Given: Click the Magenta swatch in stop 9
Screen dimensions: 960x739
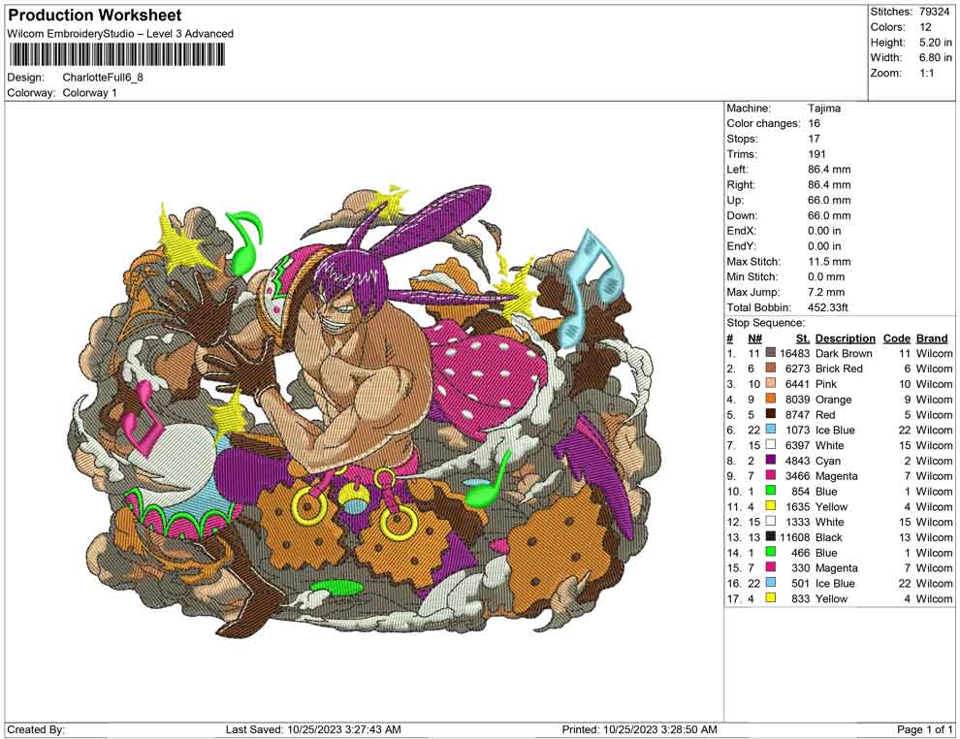Looking at the screenshot, I should coord(771,475).
